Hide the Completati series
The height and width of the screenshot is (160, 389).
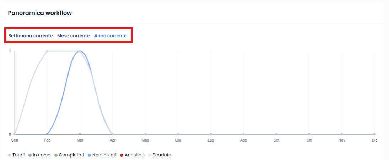tap(69, 155)
